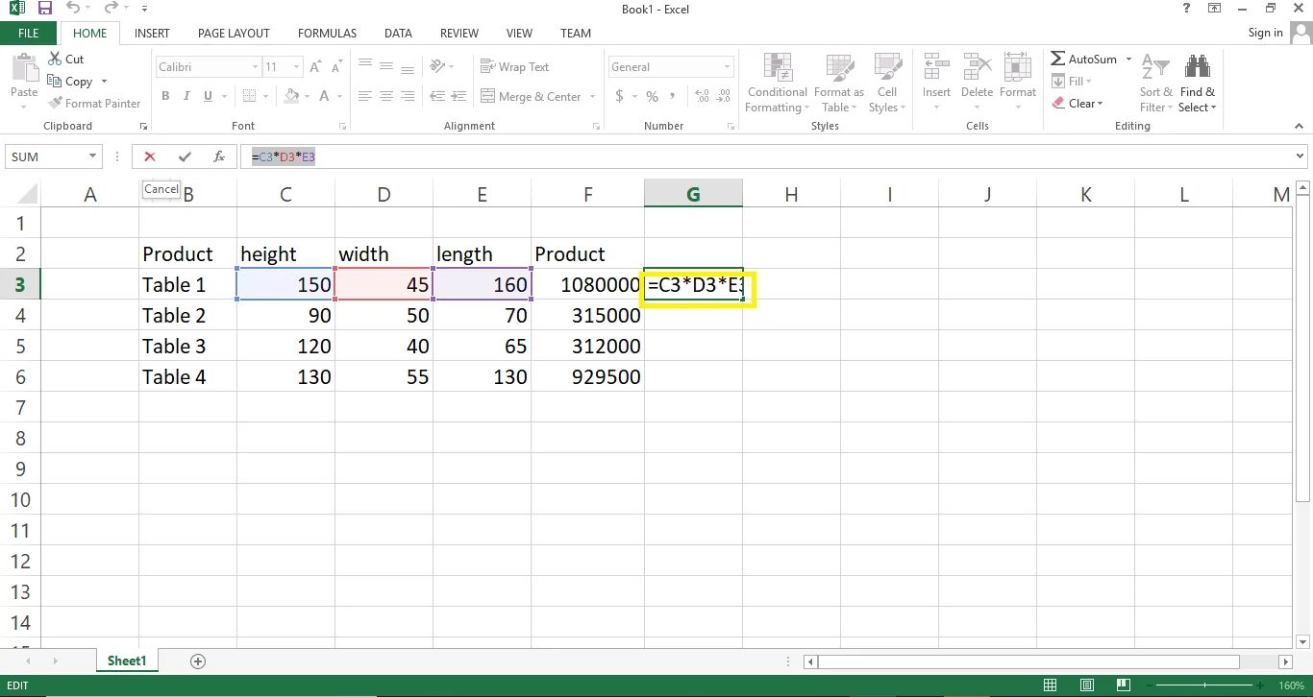Viewport: 1313px width, 697px height.
Task: Select the Sheet1 tab
Action: pos(127,661)
